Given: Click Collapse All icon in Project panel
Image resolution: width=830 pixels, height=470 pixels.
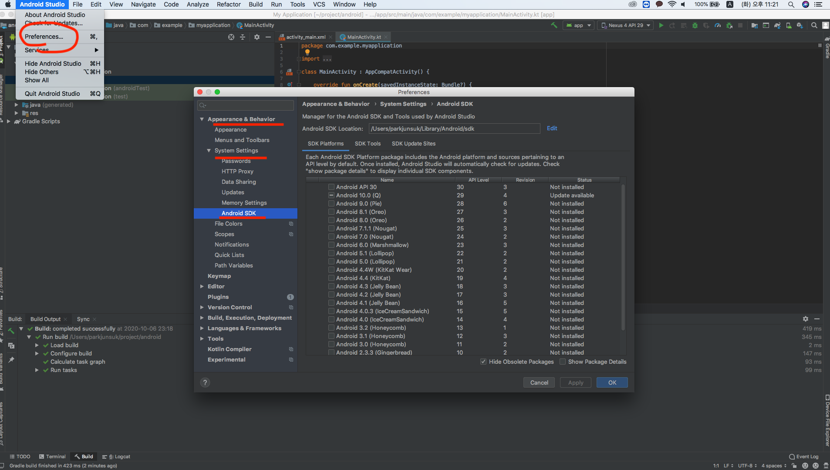Looking at the screenshot, I should 243,37.
